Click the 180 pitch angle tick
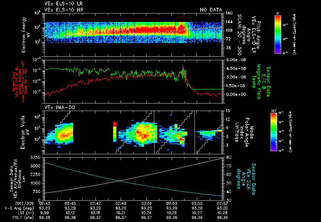Viewport: 321px width, 222px height. click(x=229, y=13)
